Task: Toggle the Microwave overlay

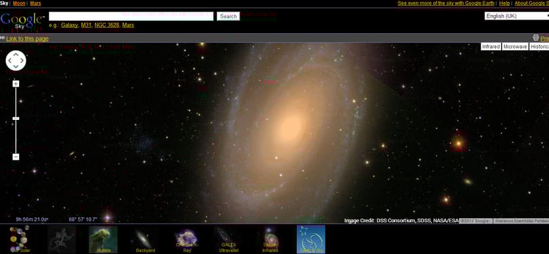Action: coord(515,47)
